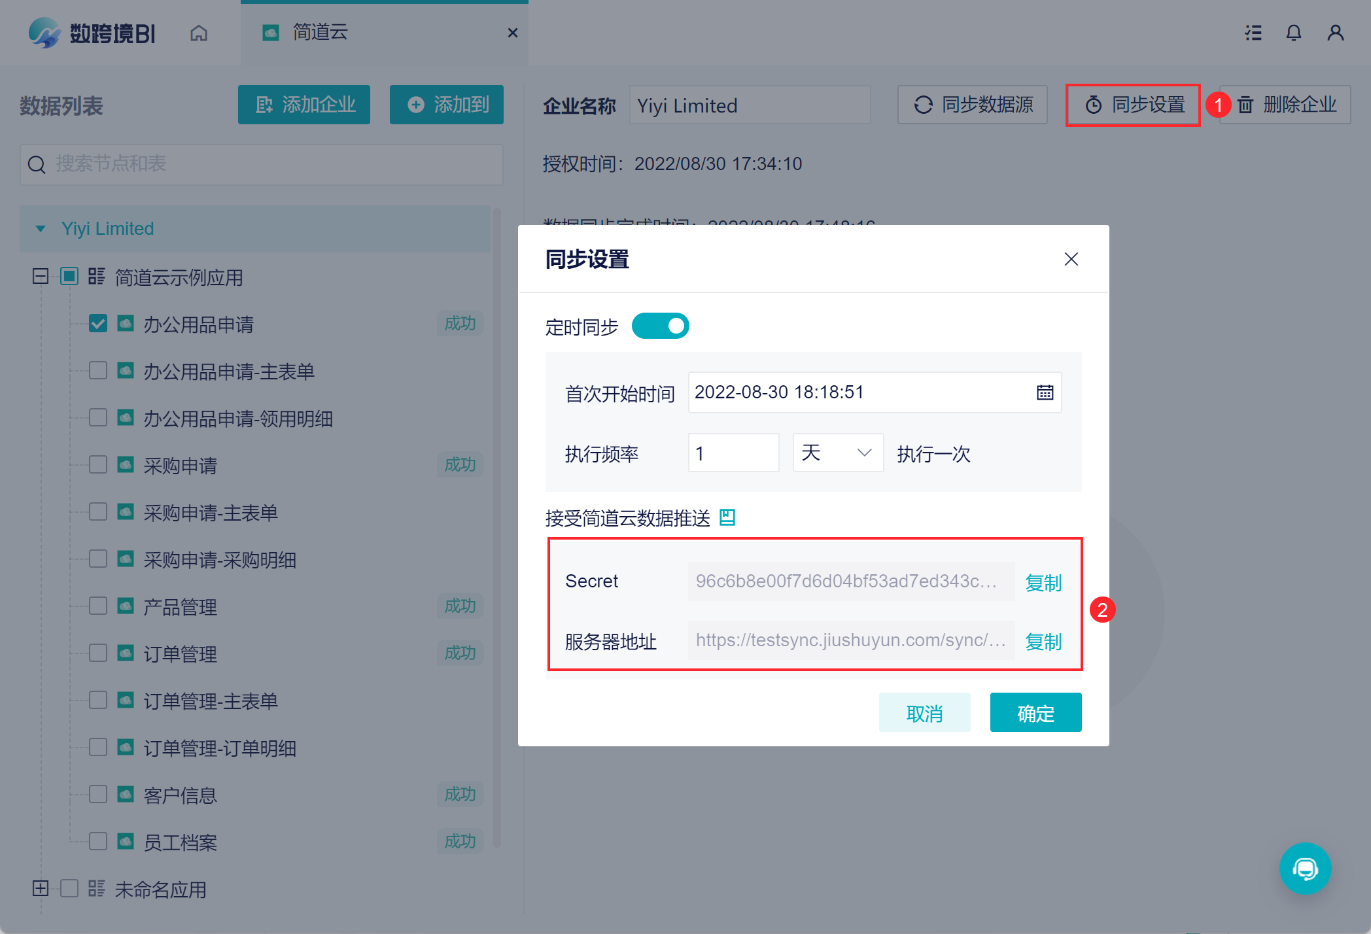The height and width of the screenshot is (934, 1371).
Task: Click 复制 next to Secret
Action: (x=1043, y=582)
